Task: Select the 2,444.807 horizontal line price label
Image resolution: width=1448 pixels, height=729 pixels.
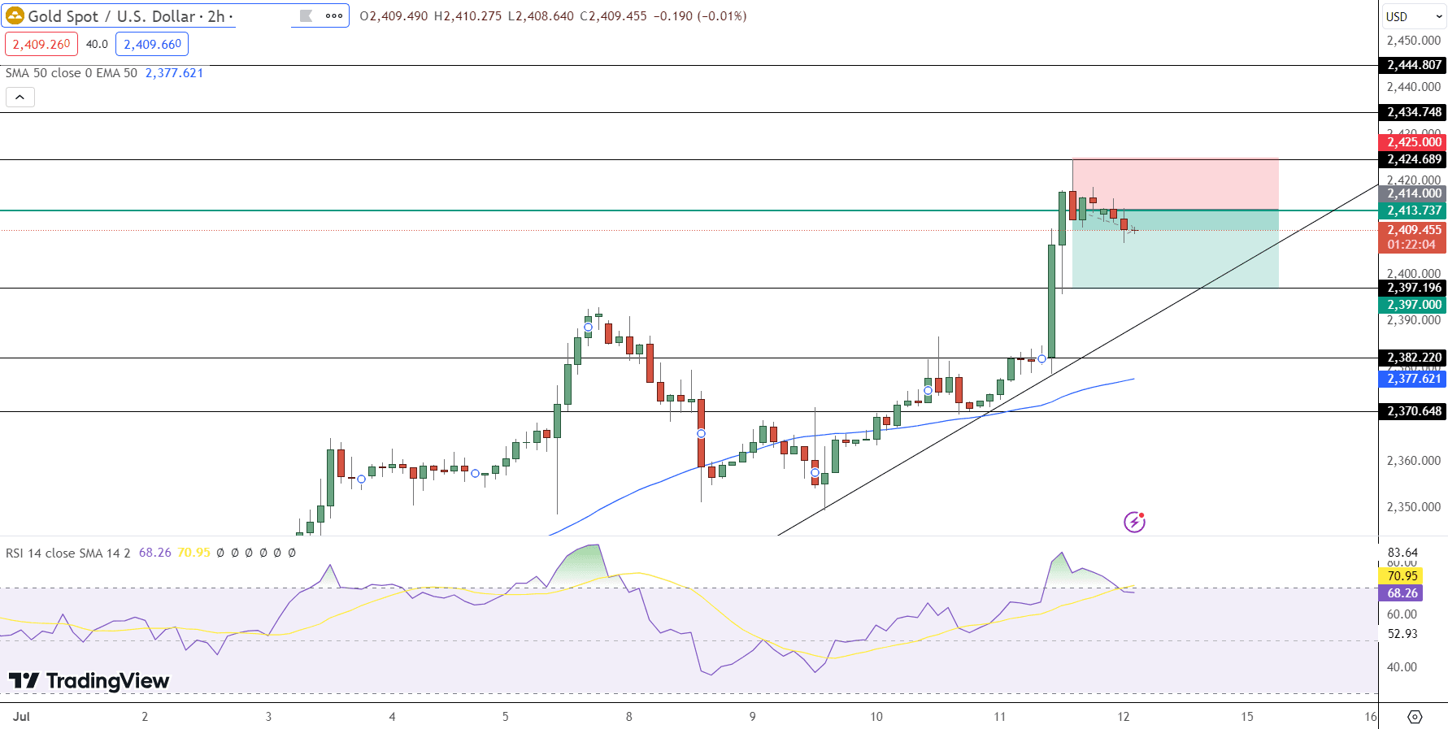Action: point(1414,65)
